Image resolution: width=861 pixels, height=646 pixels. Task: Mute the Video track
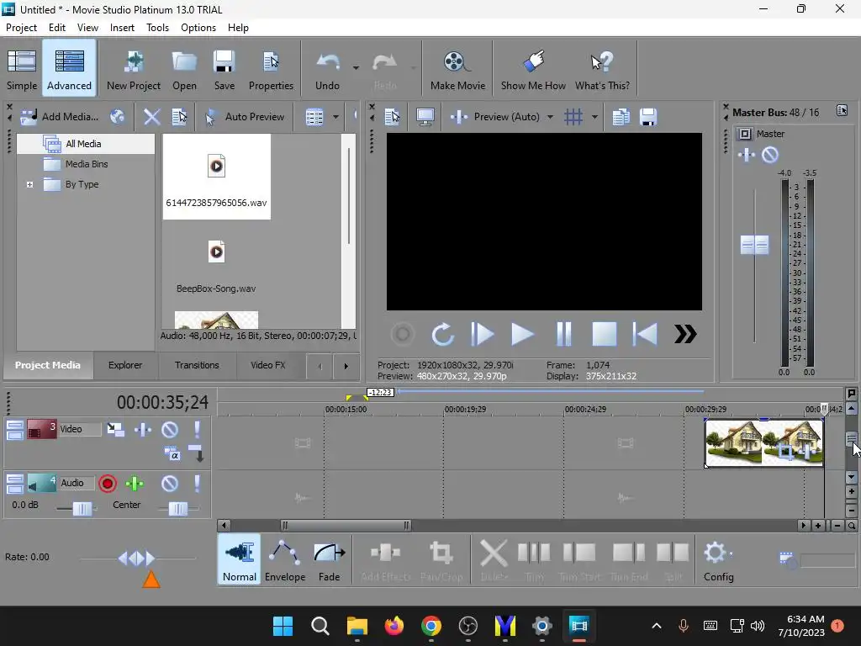coord(170,429)
